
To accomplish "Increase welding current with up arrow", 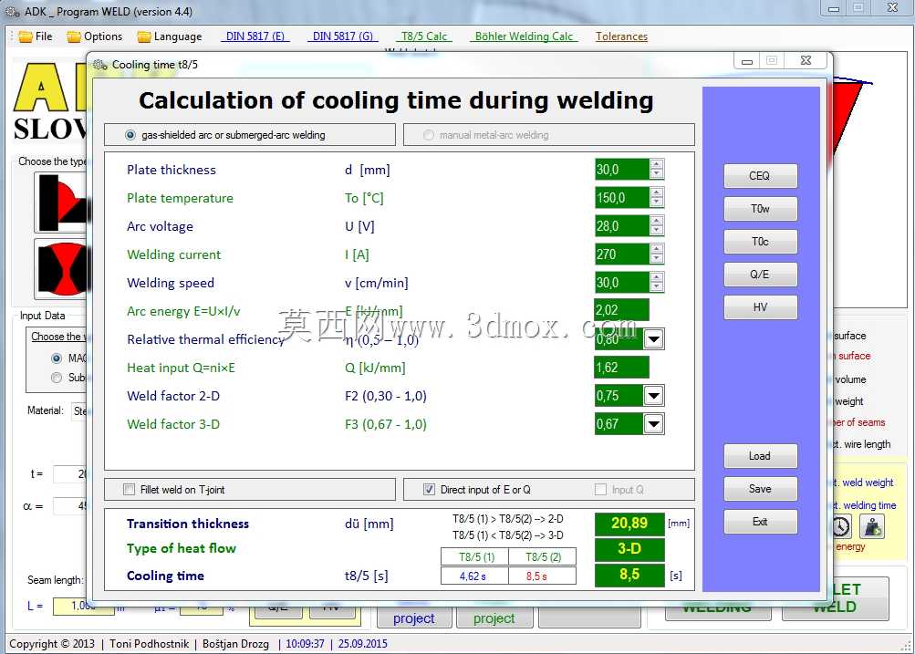I will coord(657,249).
